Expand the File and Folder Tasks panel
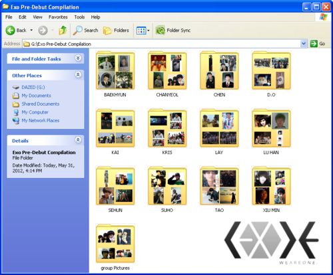Viewport: 333px width, 275px height. (x=78, y=58)
